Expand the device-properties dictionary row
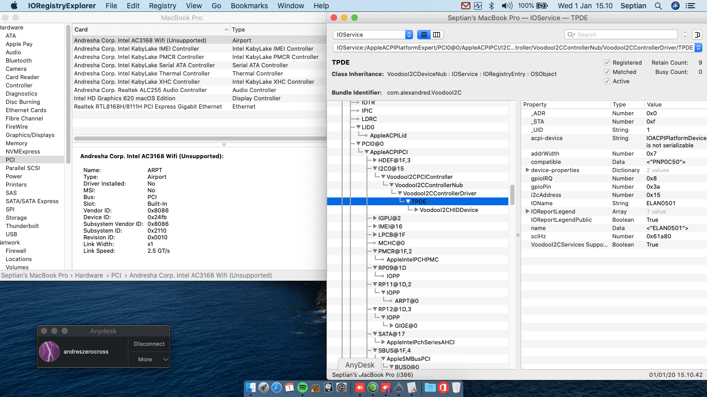The height and width of the screenshot is (397, 707). click(x=527, y=170)
